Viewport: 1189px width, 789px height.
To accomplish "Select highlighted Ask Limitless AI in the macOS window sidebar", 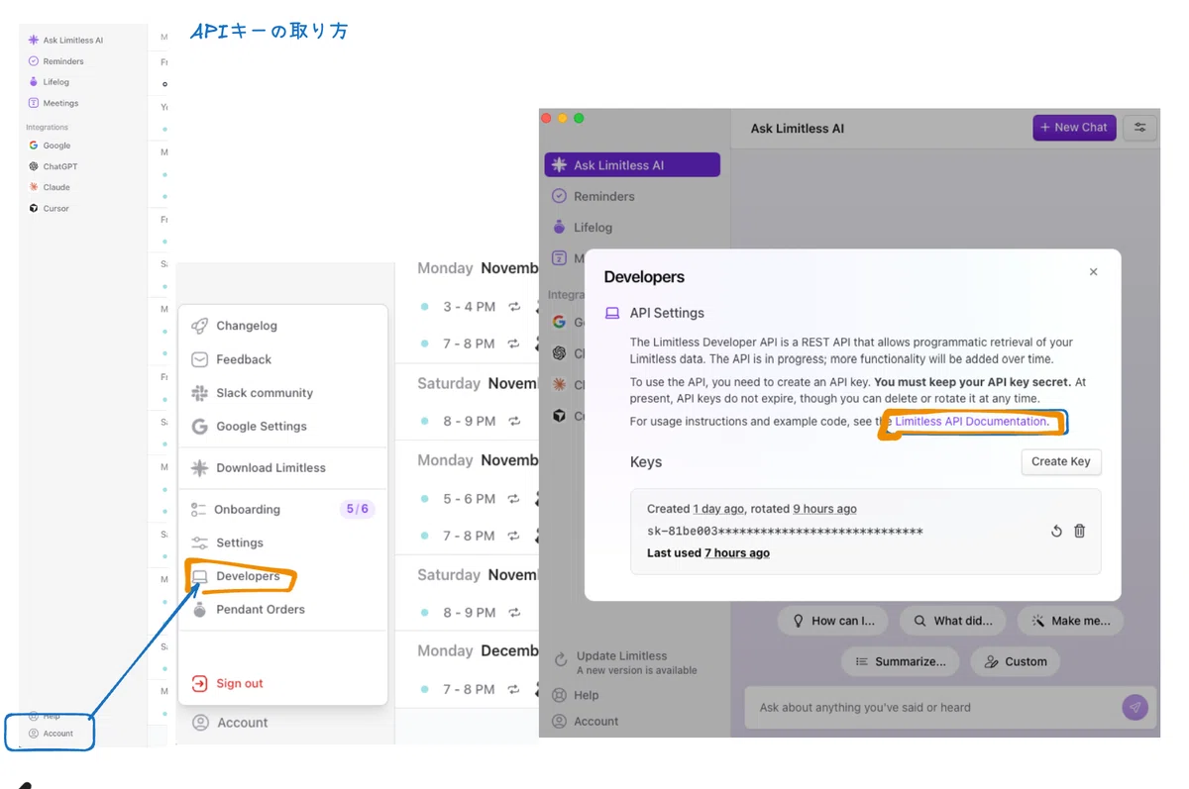I will [632, 165].
